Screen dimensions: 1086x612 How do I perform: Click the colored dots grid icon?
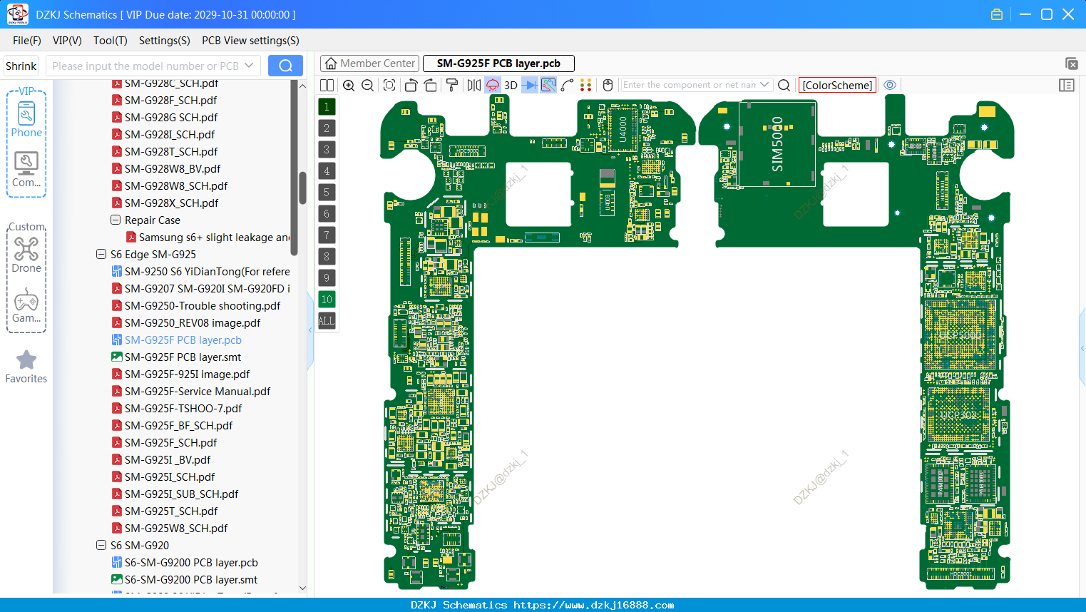586,85
